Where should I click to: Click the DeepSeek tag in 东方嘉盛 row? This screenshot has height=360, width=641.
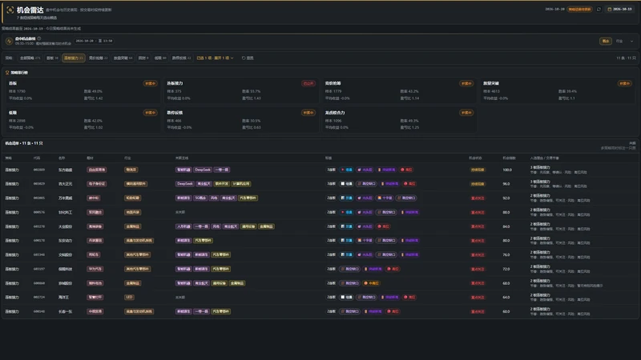click(x=203, y=170)
